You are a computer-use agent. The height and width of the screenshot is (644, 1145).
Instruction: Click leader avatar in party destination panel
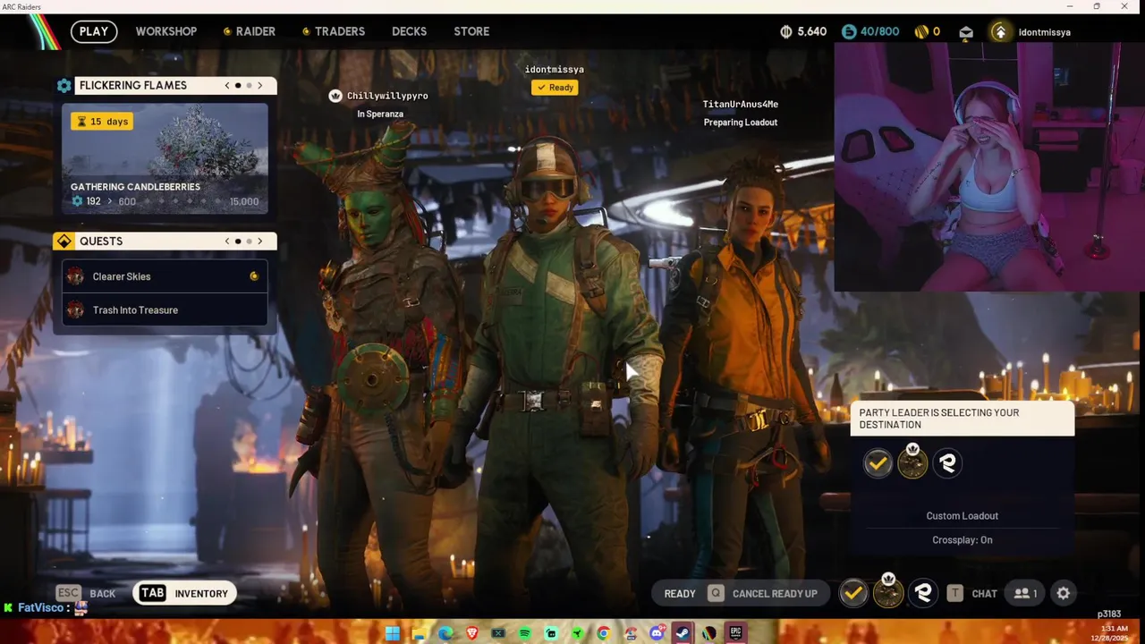point(912,463)
